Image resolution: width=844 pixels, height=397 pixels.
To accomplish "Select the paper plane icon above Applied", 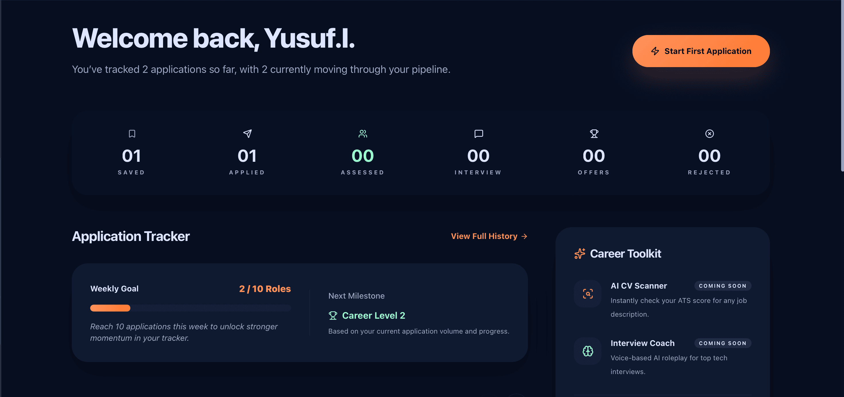I will coord(247,134).
